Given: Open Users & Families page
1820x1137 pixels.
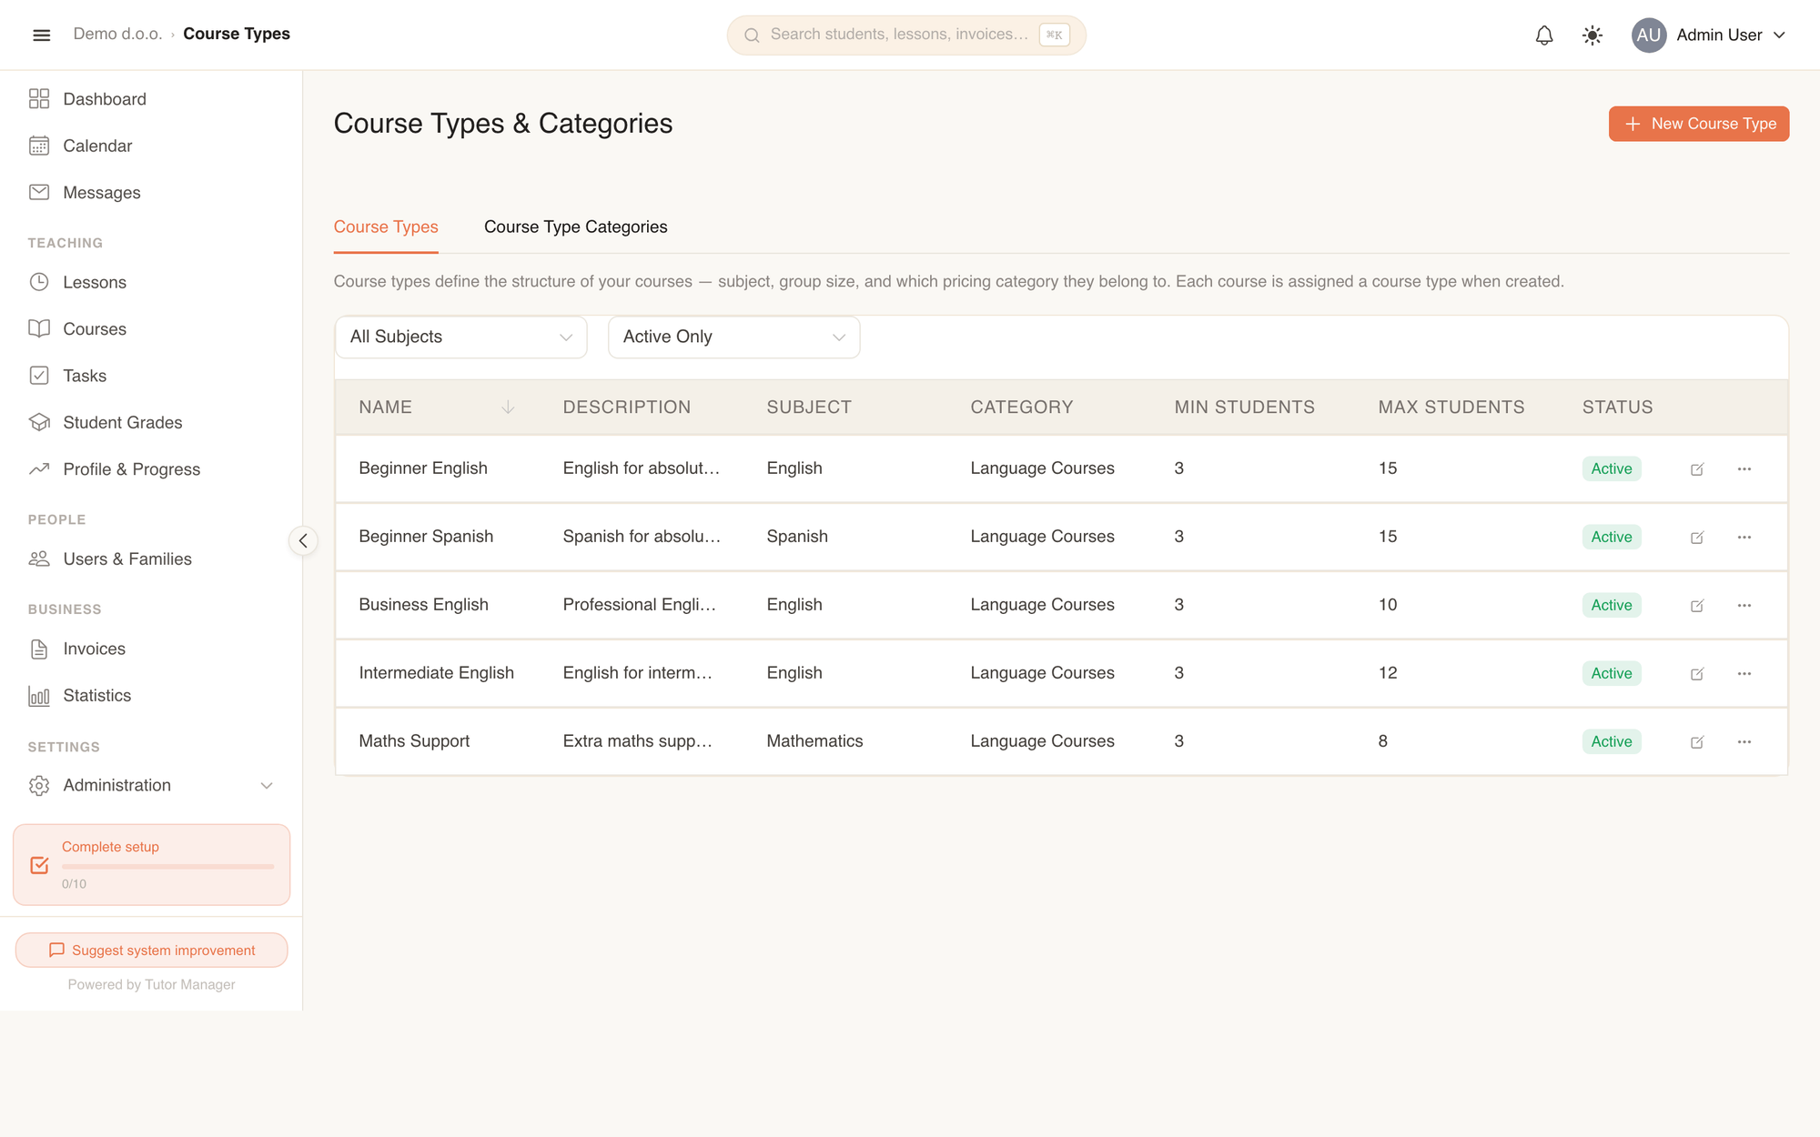Looking at the screenshot, I should pyautogui.click(x=151, y=558).
